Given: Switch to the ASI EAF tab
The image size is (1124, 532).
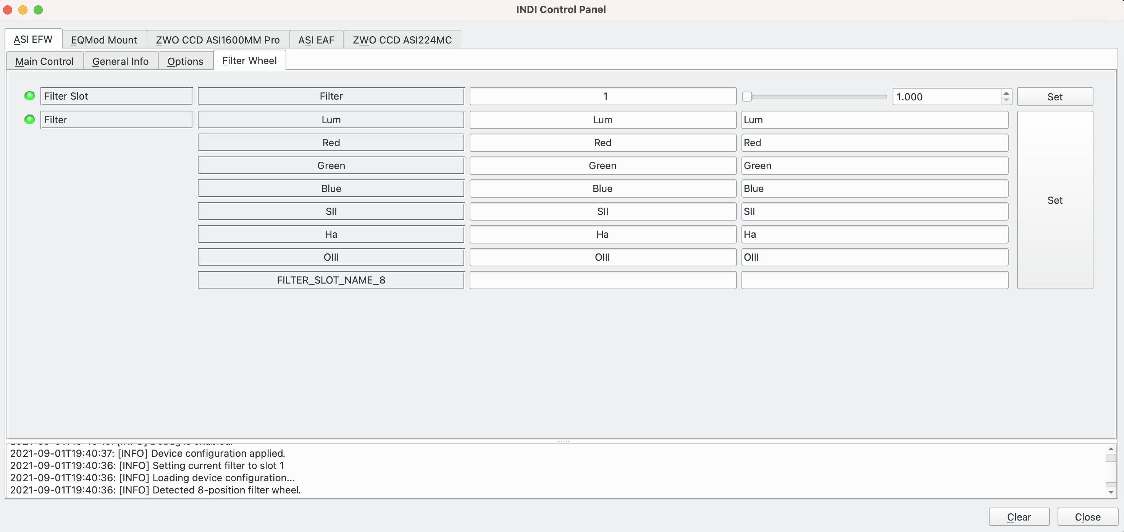Looking at the screenshot, I should 317,40.
